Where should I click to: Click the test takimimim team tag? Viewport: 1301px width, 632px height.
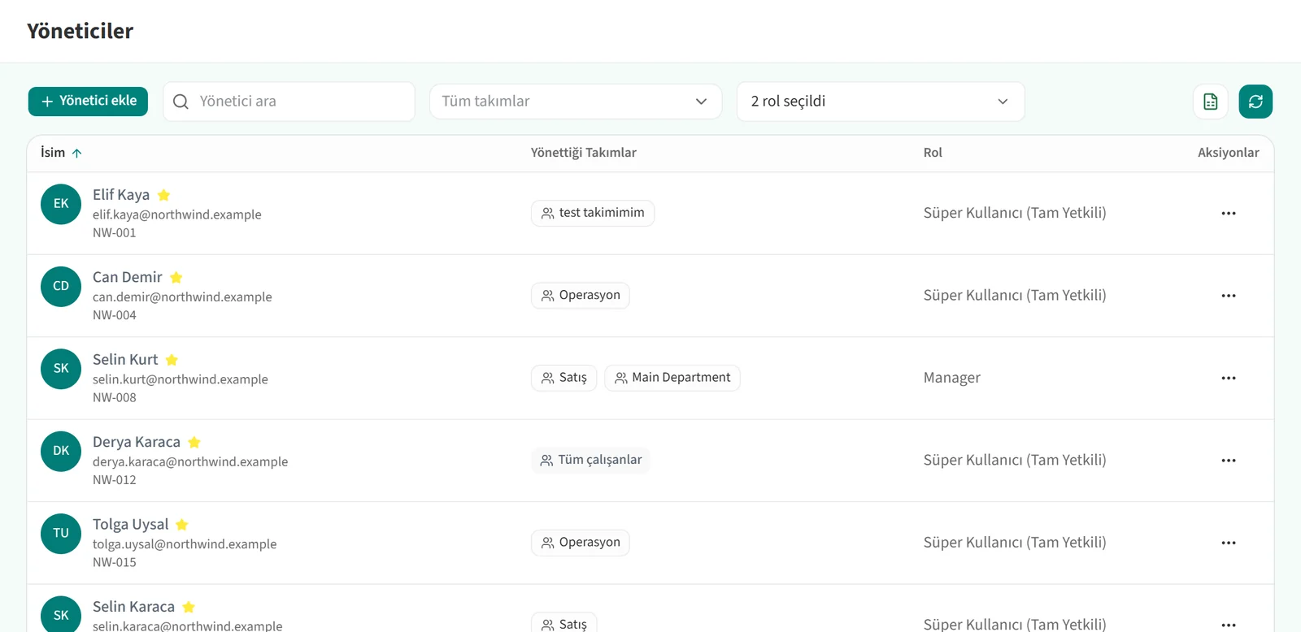(593, 213)
